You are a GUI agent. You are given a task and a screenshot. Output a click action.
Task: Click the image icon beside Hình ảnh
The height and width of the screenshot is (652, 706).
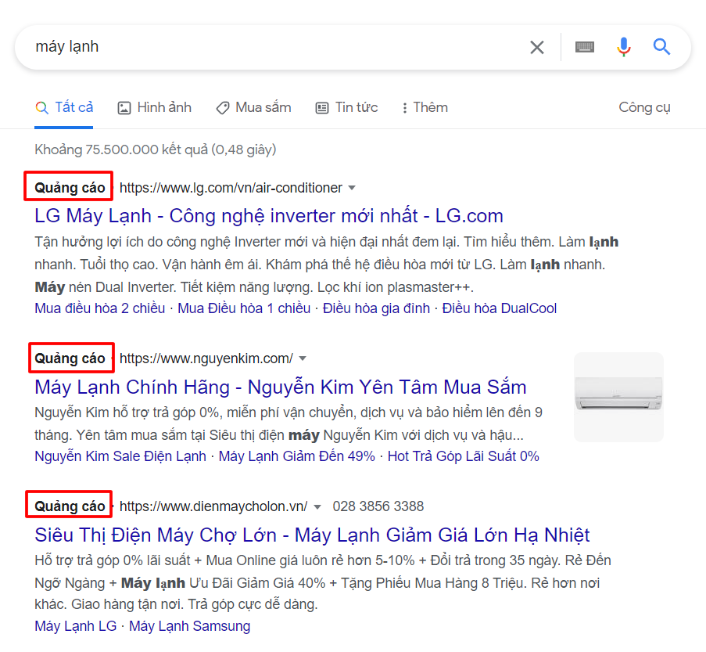pyautogui.click(x=124, y=107)
